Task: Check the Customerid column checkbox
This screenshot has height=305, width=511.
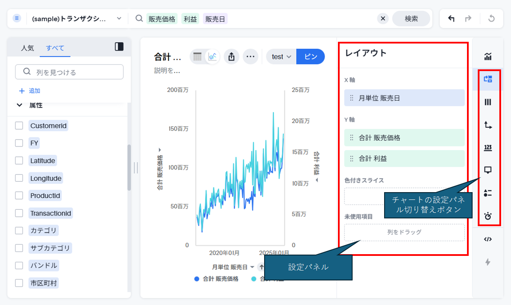Action: click(x=19, y=126)
